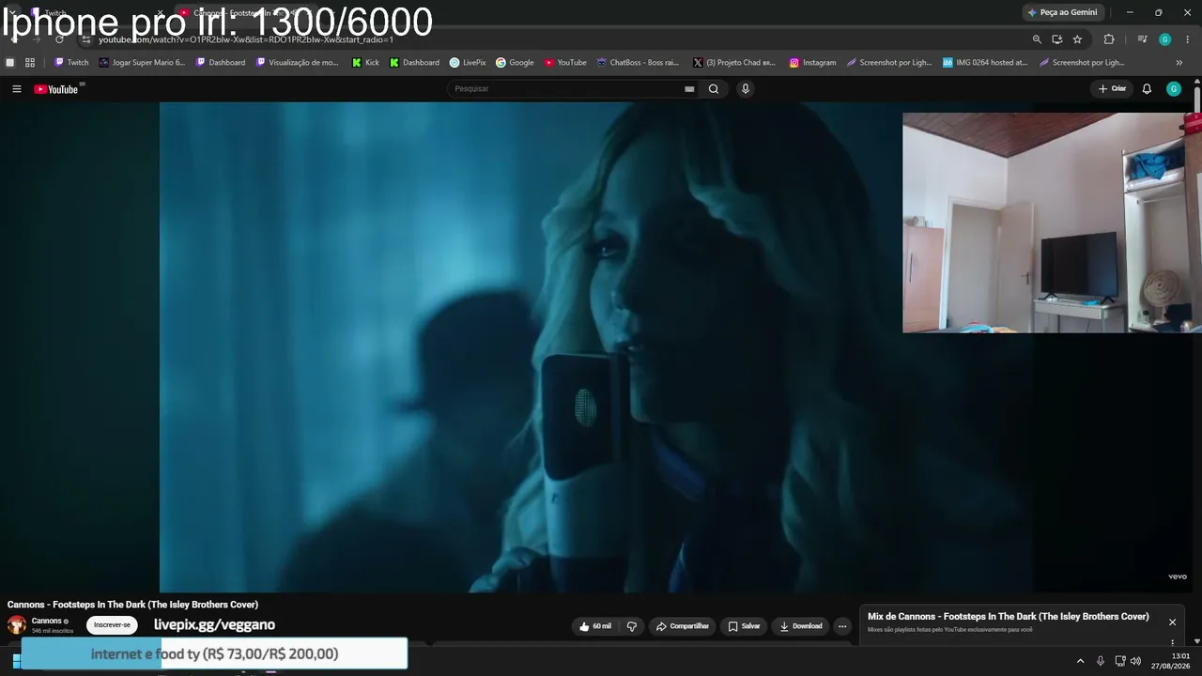The image size is (1202, 676).
Task: Open the taskbar volume speaker icon
Action: click(1135, 661)
